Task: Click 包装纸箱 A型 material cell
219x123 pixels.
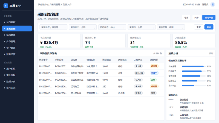Action: click(93, 80)
